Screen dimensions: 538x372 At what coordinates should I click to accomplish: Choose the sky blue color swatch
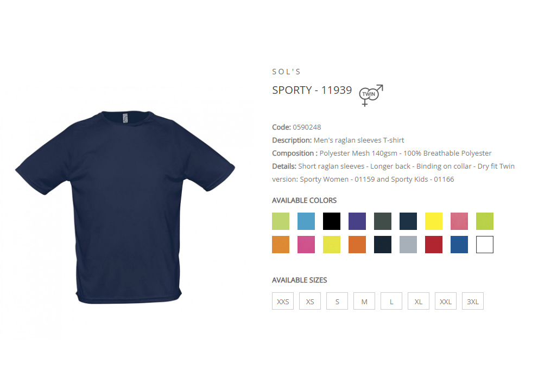tap(306, 221)
